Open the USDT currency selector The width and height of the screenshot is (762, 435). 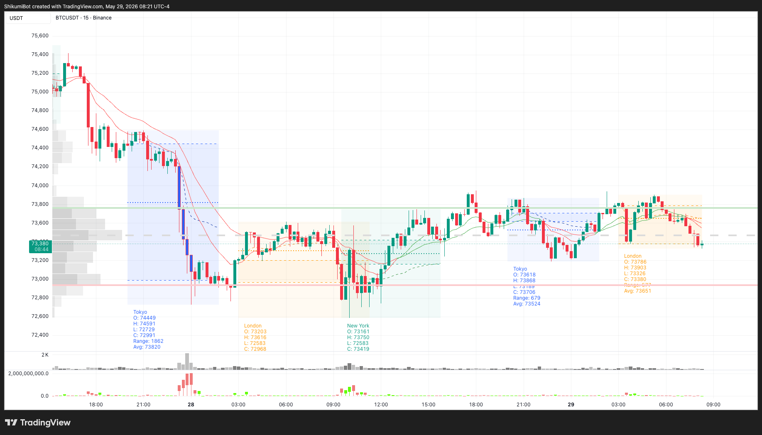[x=28, y=18]
